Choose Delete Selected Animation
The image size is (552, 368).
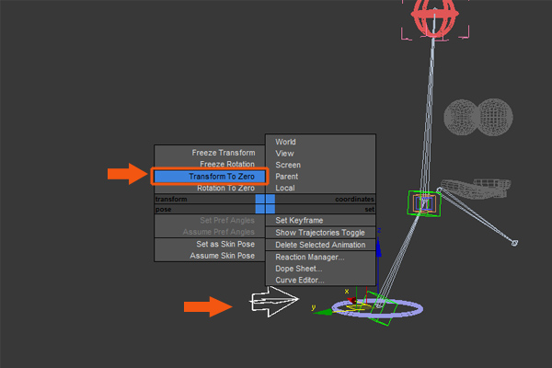click(320, 245)
